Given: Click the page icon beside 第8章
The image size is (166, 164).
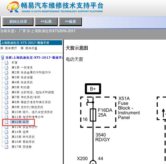Looking at the screenshot, I should tap(6, 102).
